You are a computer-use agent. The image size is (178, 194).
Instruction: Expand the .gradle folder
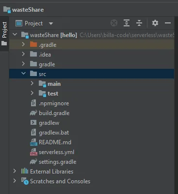[23, 44]
